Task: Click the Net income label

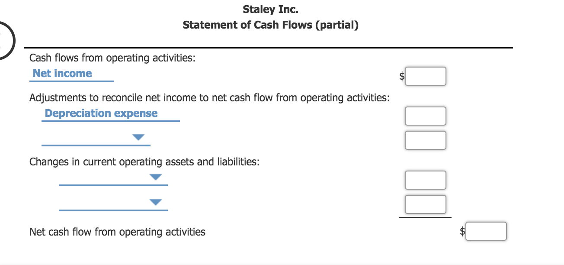Action: pyautogui.click(x=63, y=73)
